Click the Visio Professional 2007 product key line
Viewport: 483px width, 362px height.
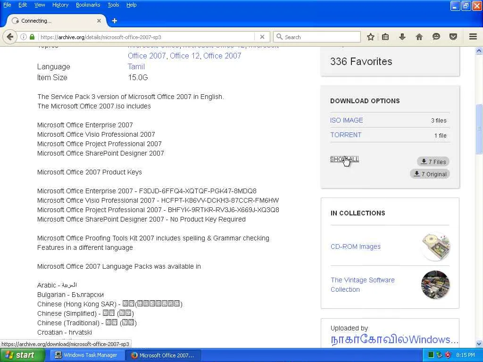pos(158,200)
